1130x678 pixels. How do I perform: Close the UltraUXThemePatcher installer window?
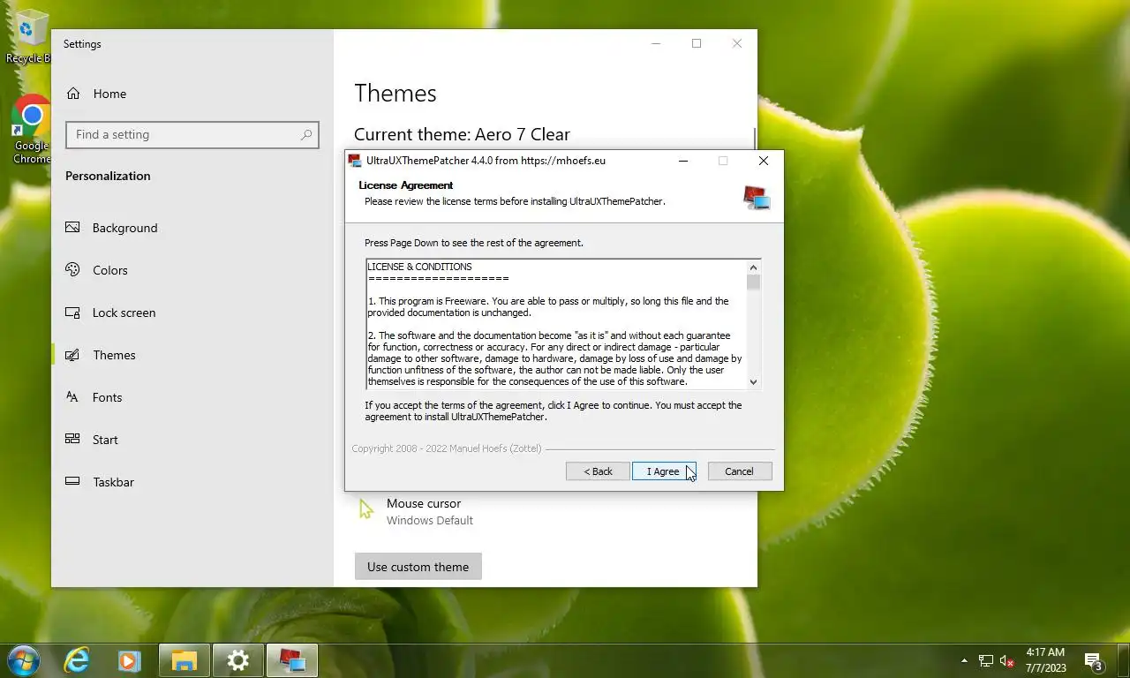coord(764,161)
